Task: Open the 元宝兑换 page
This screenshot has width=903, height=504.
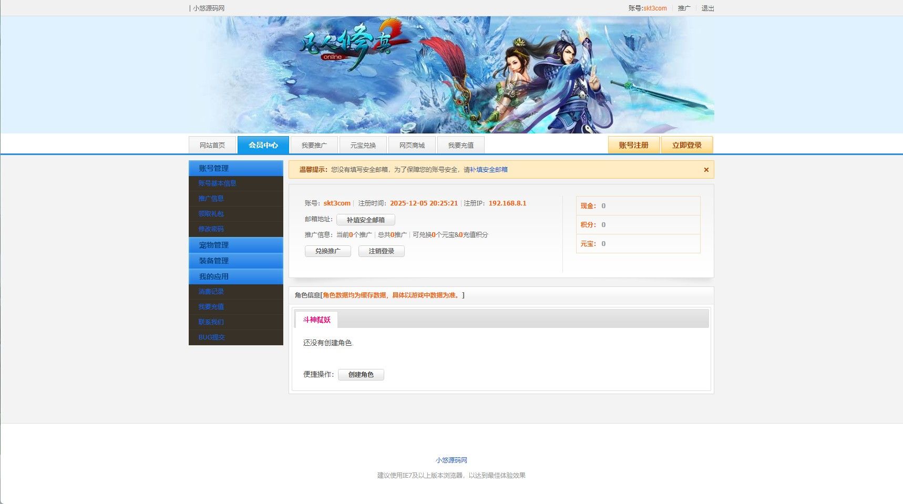Action: pos(363,145)
